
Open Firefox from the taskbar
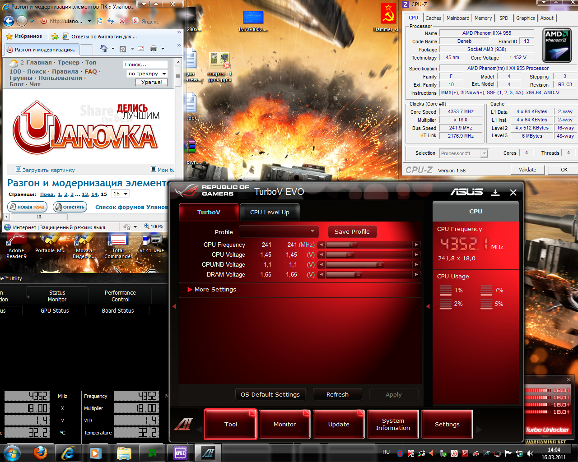tap(40, 453)
